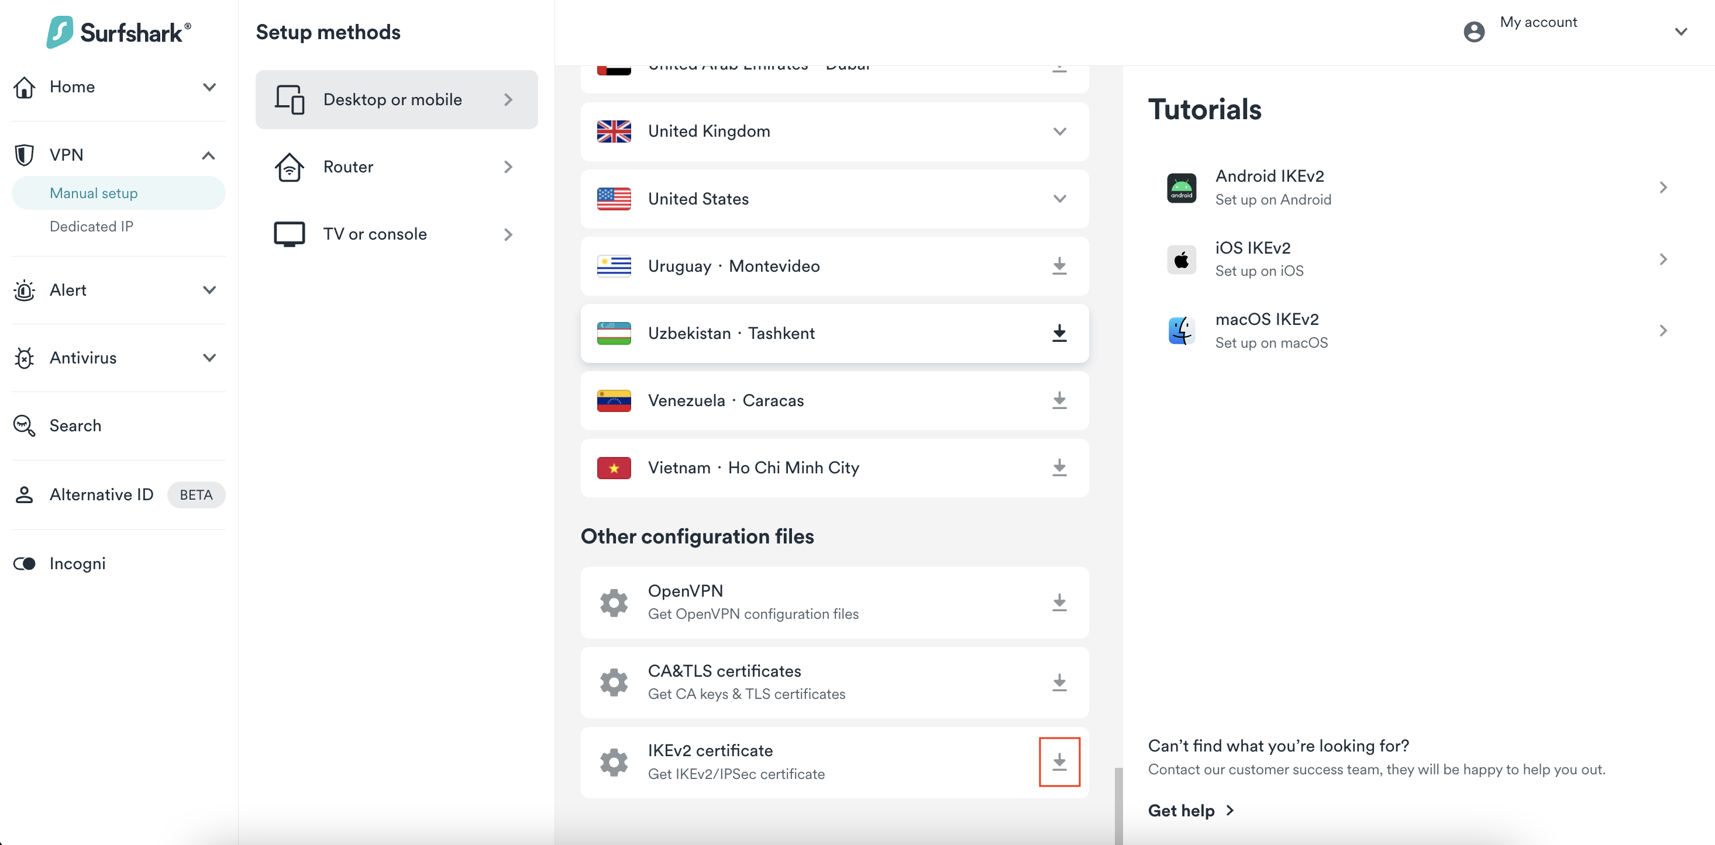The height and width of the screenshot is (845, 1715).
Task: Click the My account avatar icon
Action: [1474, 32]
